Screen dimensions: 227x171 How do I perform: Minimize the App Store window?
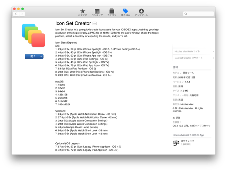(18, 9)
